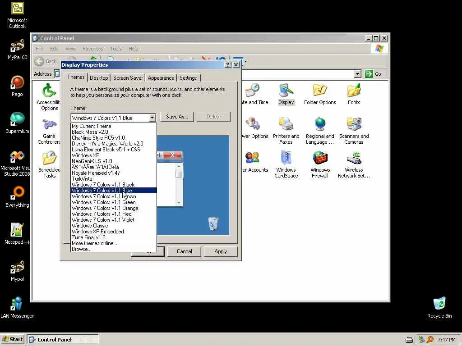Select the Display Control Panel icon
The height and width of the screenshot is (346, 462).
(x=286, y=94)
